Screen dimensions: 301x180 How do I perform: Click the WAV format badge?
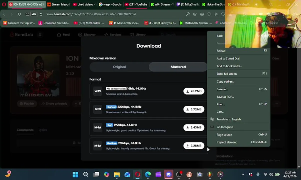pyautogui.click(x=98, y=91)
